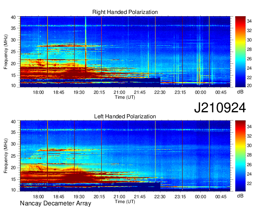256x208 pixels.
Task: Click 28 dB value on upper color bar
Action: click(x=249, y=49)
